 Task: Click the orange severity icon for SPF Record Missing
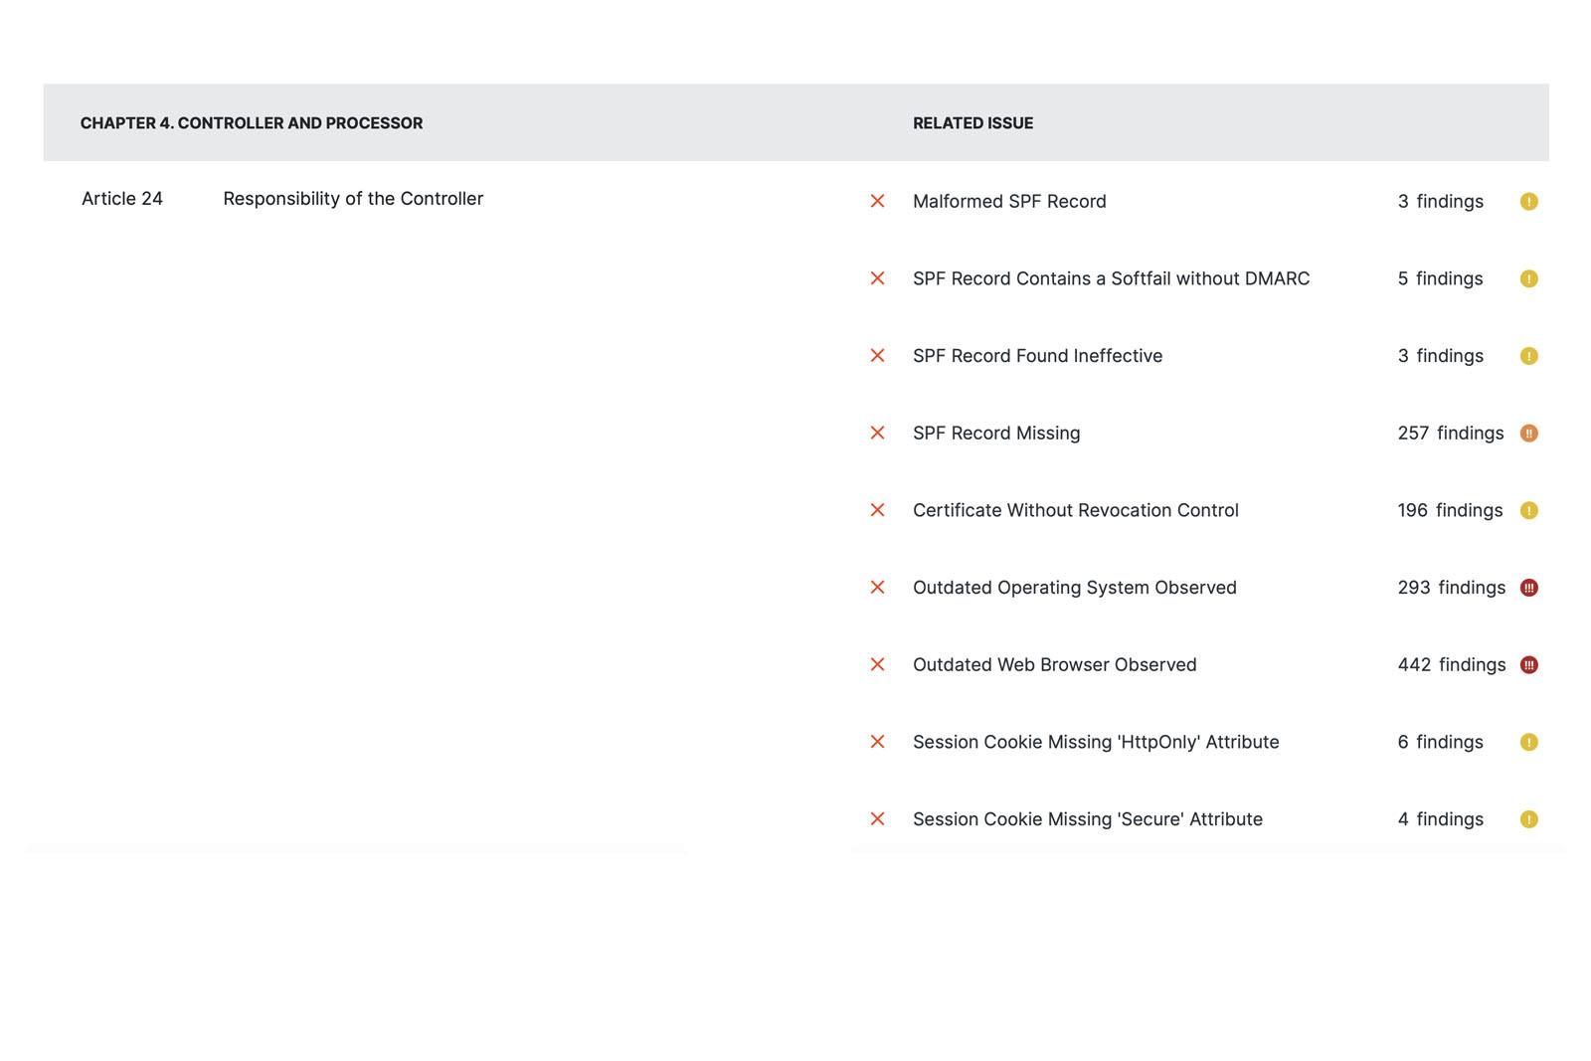pos(1529,433)
